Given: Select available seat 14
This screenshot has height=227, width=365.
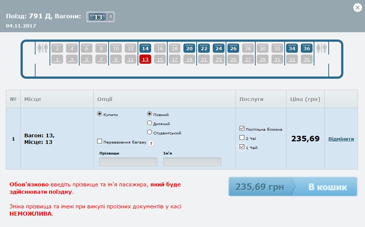Looking at the screenshot, I should tap(145, 48).
